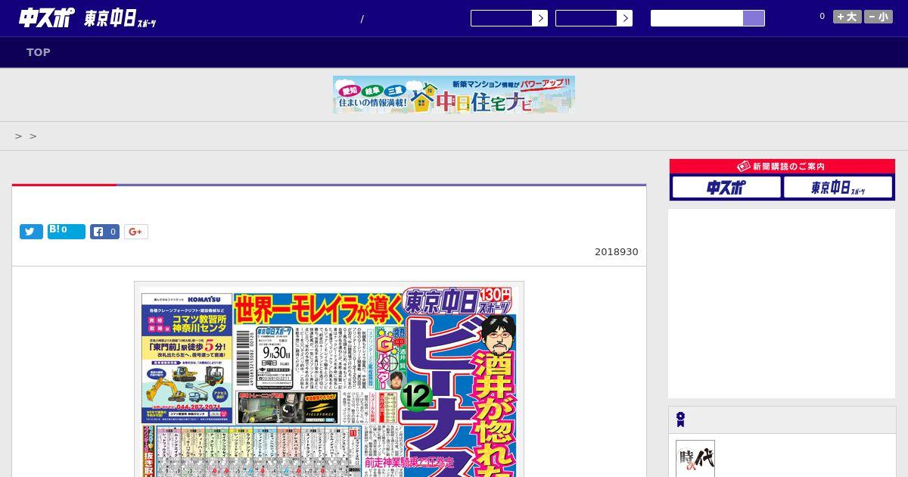Open the second header dropdown arrow
908x477 pixels.
coord(624,18)
